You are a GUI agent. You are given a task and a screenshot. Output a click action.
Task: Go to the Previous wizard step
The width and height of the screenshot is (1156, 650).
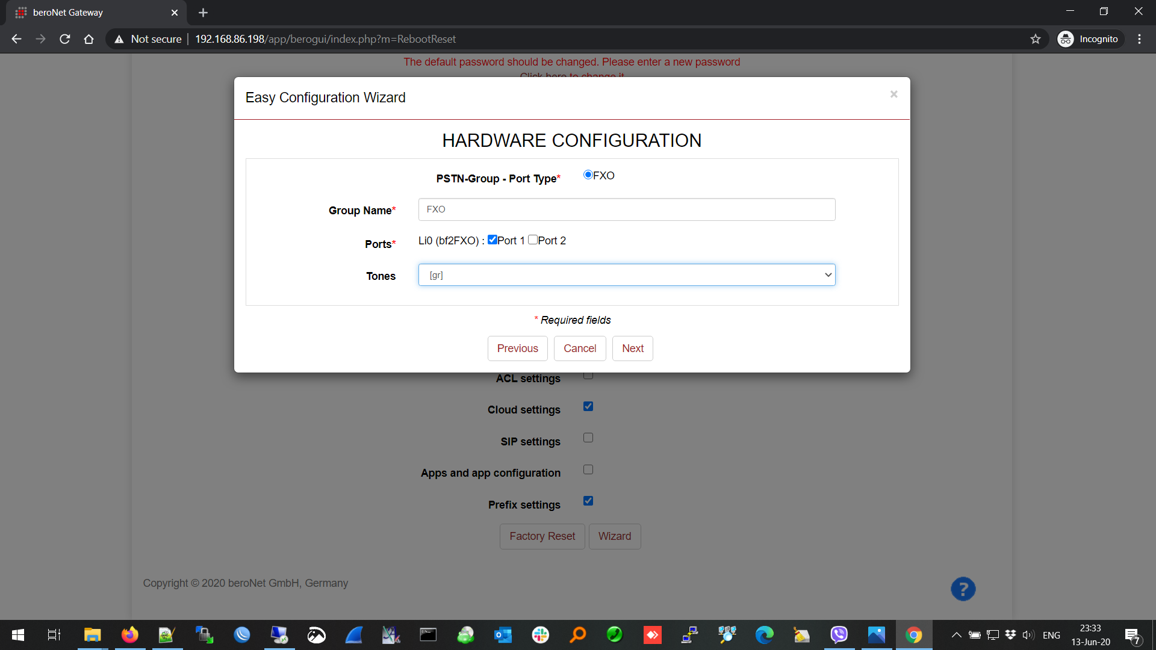click(x=517, y=348)
